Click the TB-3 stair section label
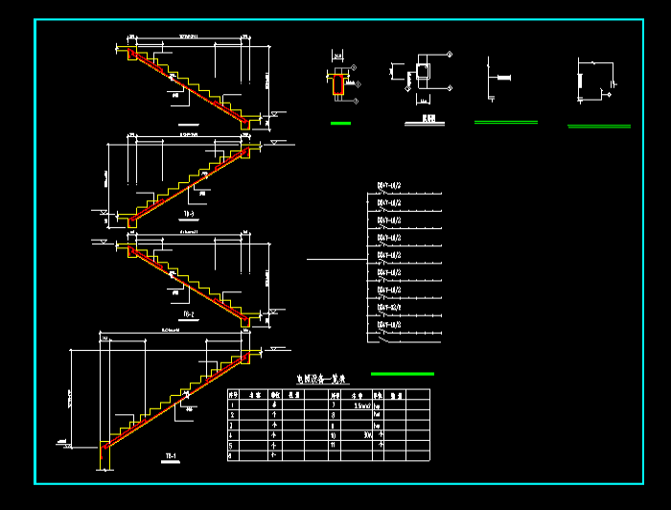Screen dimensions: 671x510 [187, 213]
